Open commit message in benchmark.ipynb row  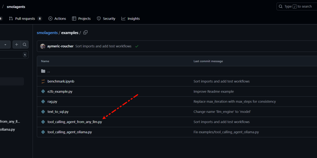[222, 81]
